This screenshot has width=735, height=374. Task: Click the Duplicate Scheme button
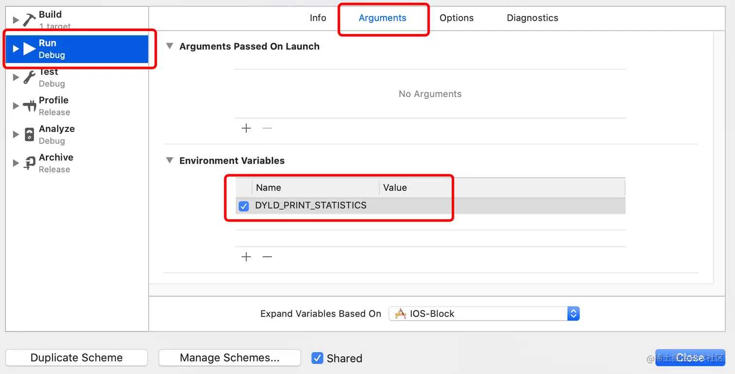tap(76, 358)
